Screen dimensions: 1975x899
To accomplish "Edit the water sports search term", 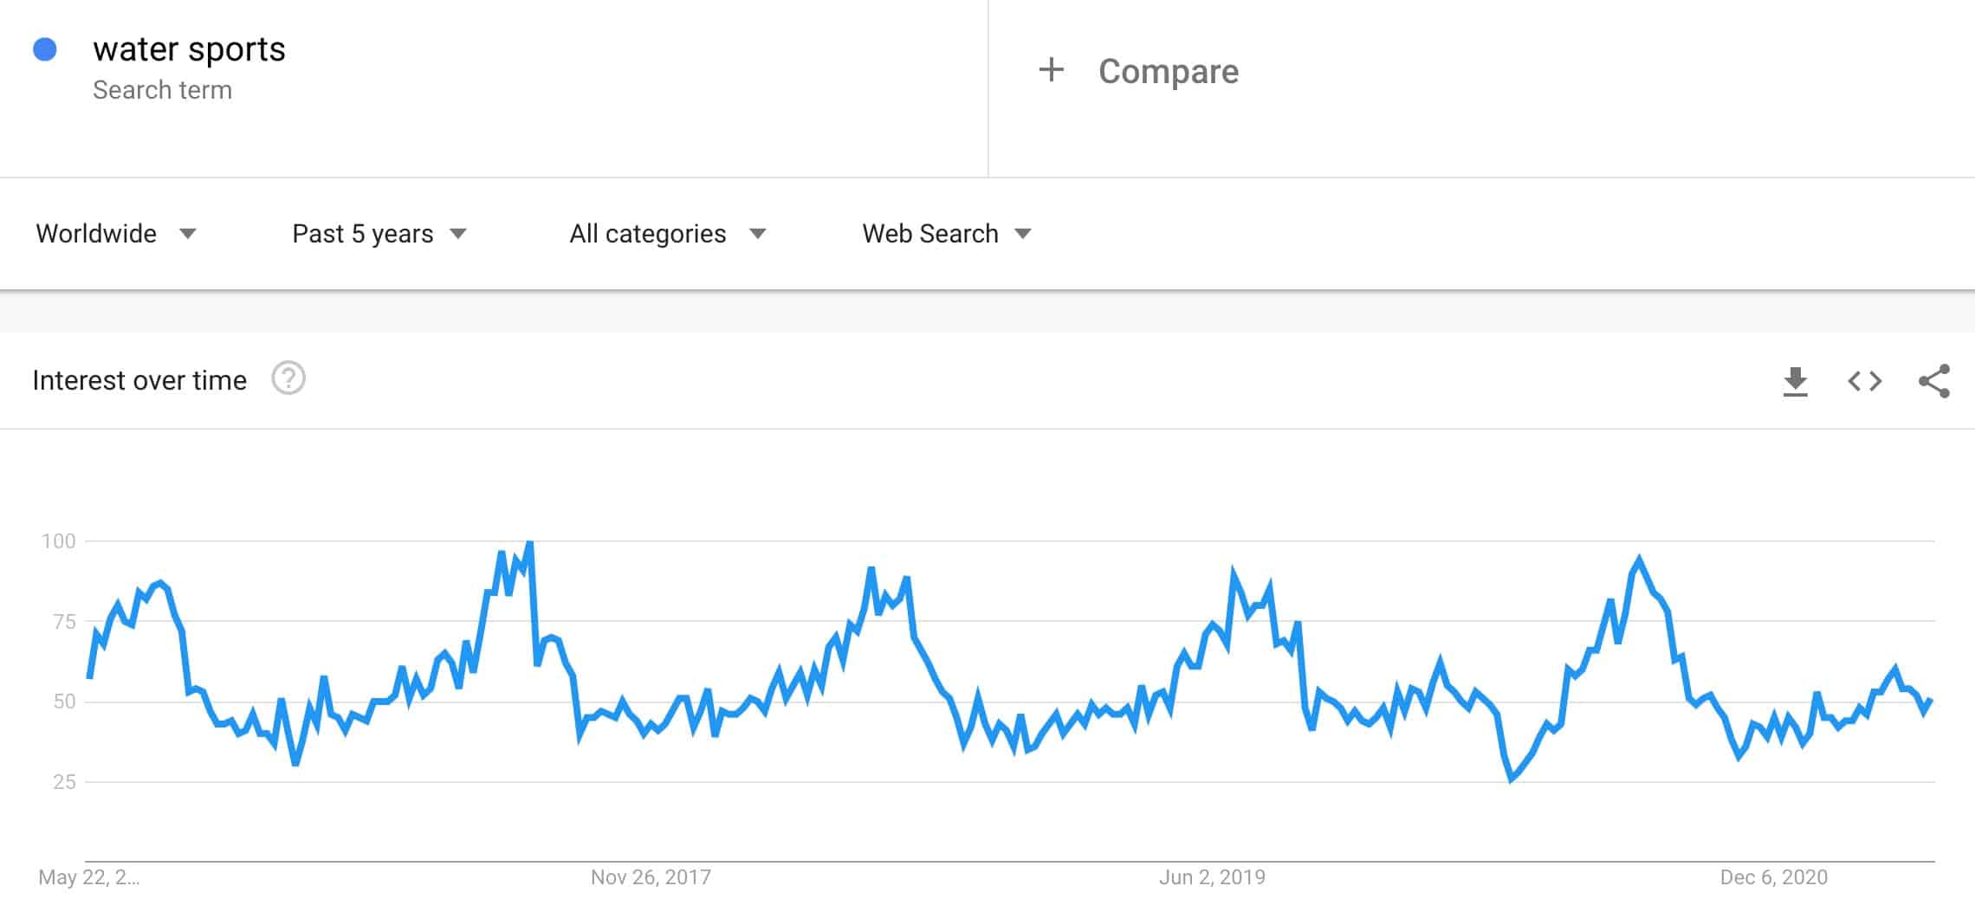I will click(189, 49).
